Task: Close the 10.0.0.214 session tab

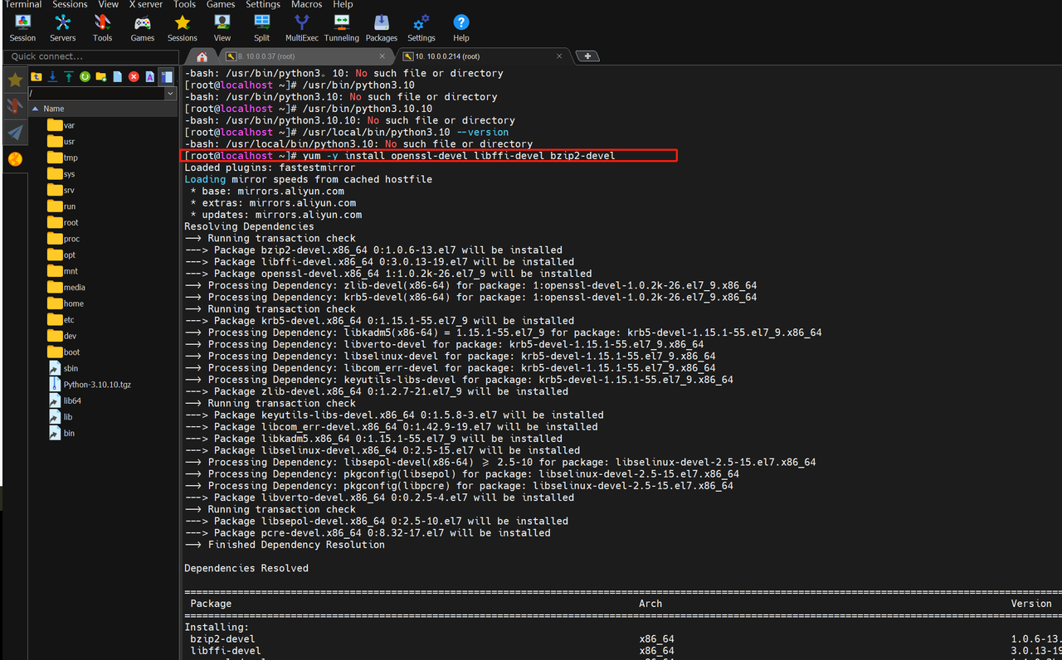Action: click(559, 56)
